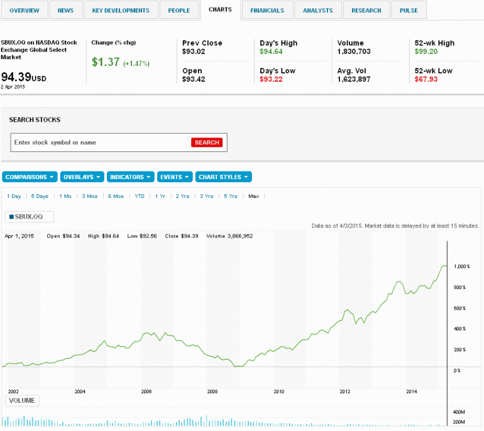Open the Key Developments tab
Image resolution: width=484 pixels, height=431 pixels.
pos(121,10)
